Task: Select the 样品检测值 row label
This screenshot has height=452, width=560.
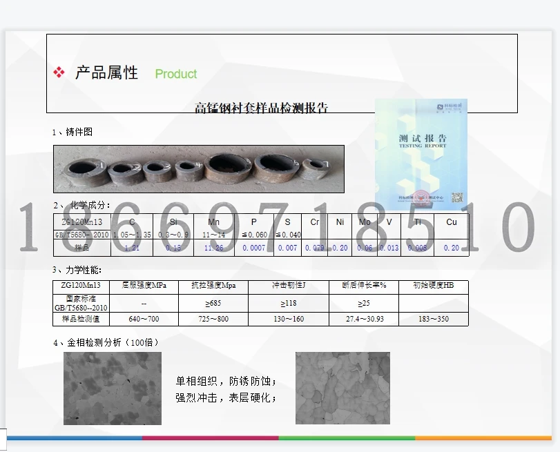Action: 81,319
